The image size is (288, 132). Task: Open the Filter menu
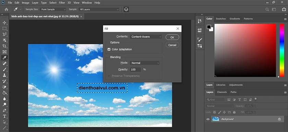(62, 2)
